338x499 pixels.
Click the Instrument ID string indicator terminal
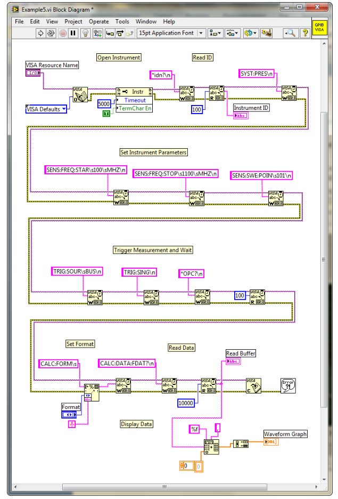pyautogui.click(x=241, y=116)
